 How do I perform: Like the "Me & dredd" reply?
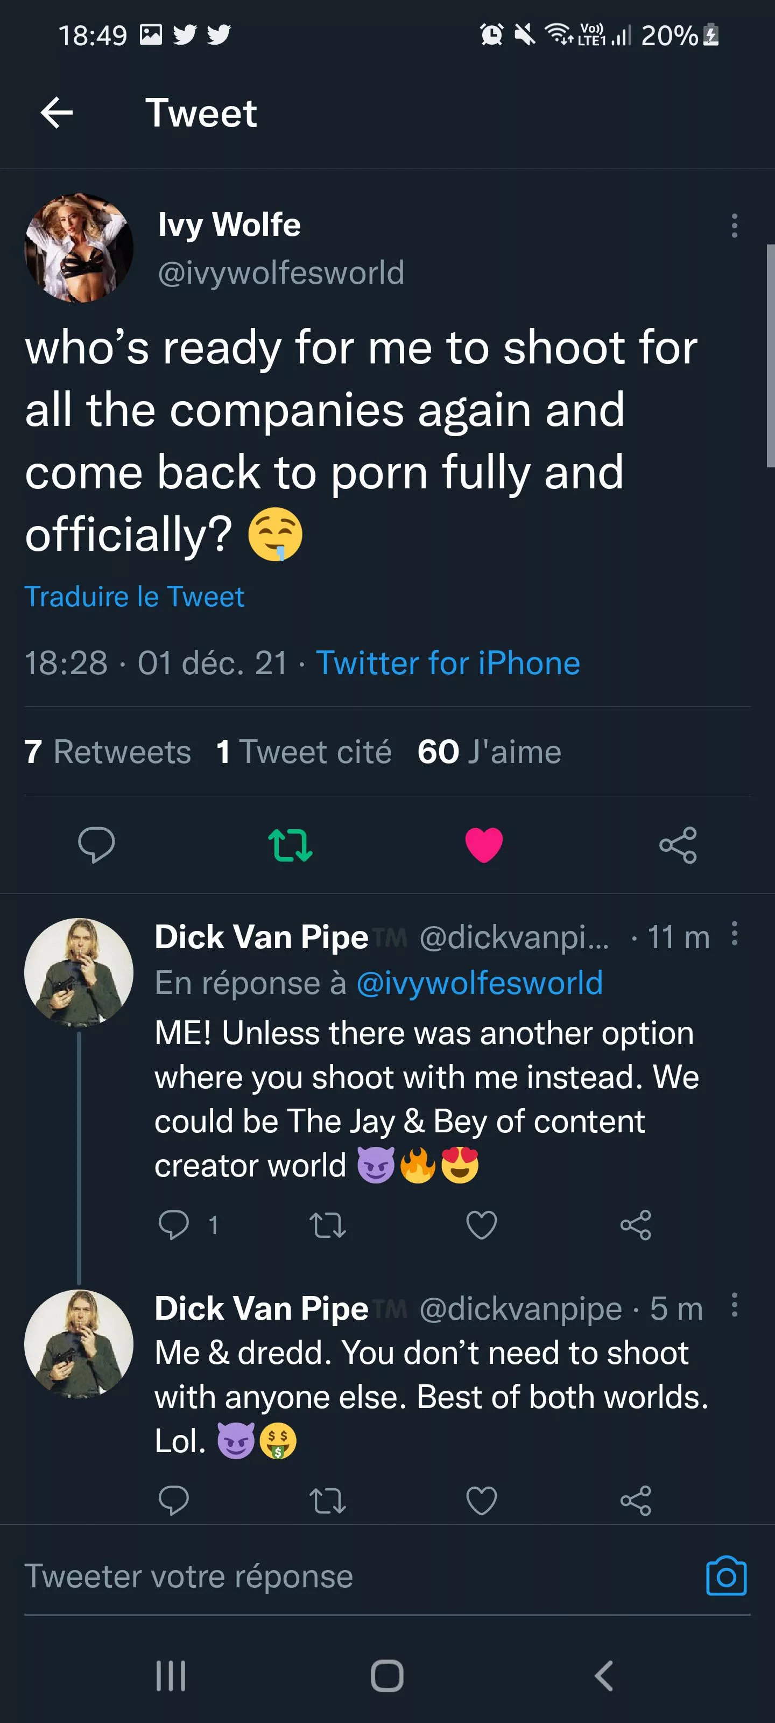[482, 1501]
